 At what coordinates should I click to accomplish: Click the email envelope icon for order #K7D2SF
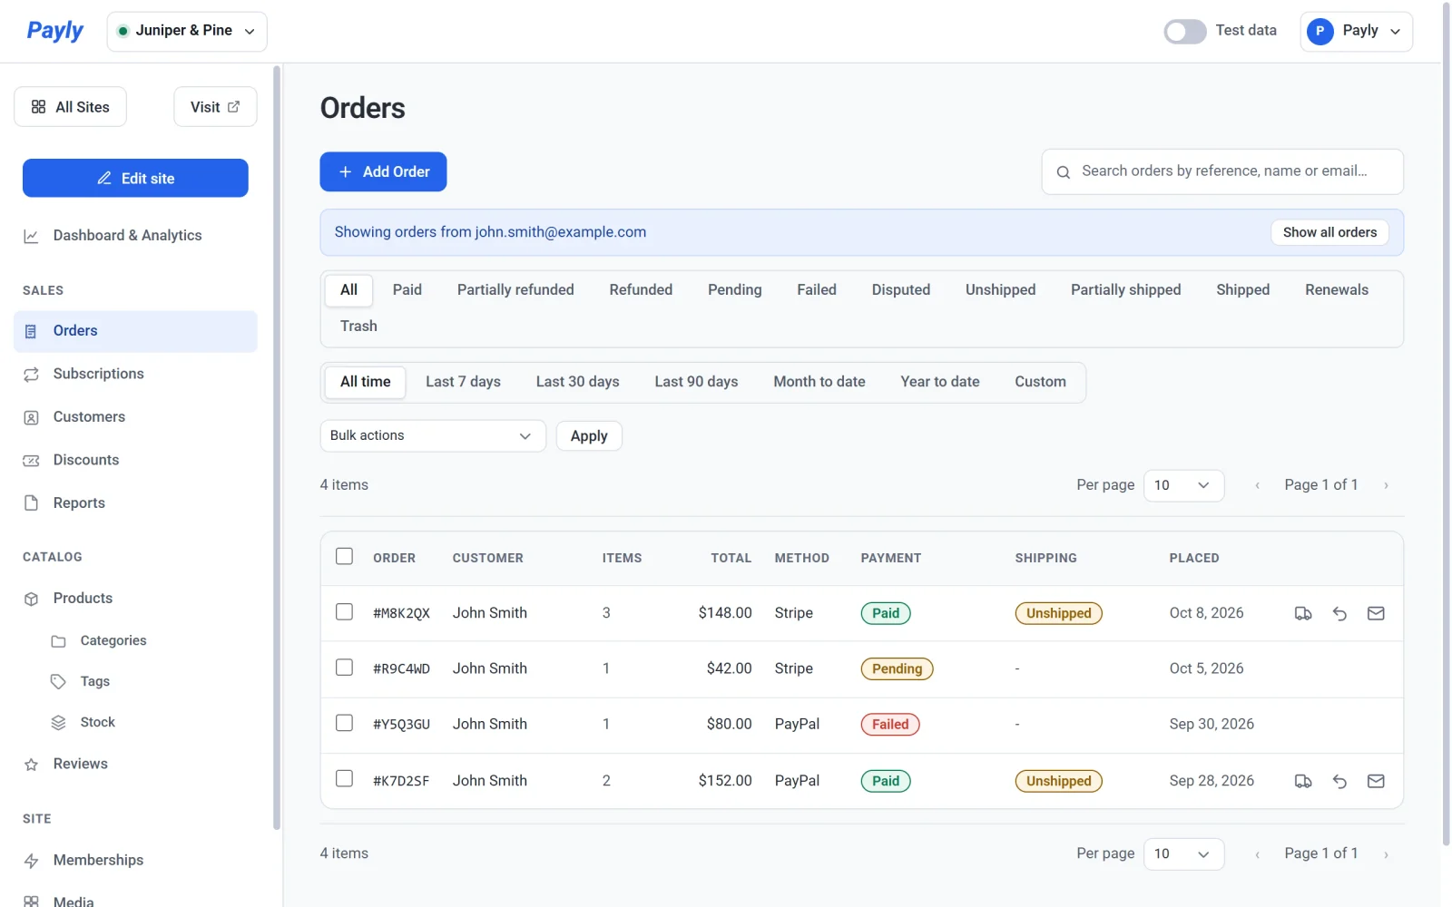point(1376,781)
